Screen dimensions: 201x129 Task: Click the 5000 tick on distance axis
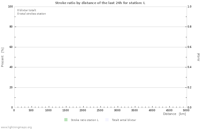(x=186, y=110)
